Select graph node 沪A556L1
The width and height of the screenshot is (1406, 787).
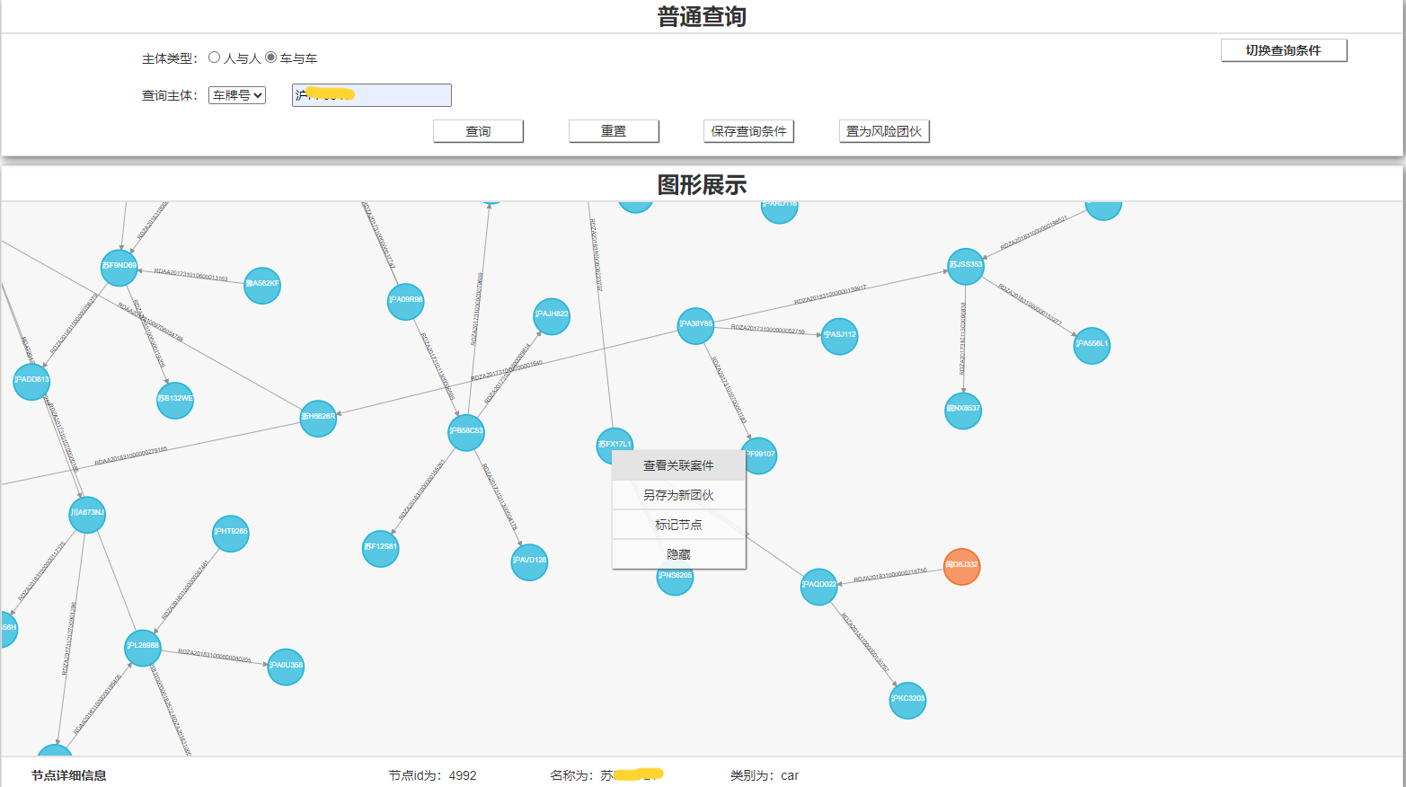(x=1092, y=345)
